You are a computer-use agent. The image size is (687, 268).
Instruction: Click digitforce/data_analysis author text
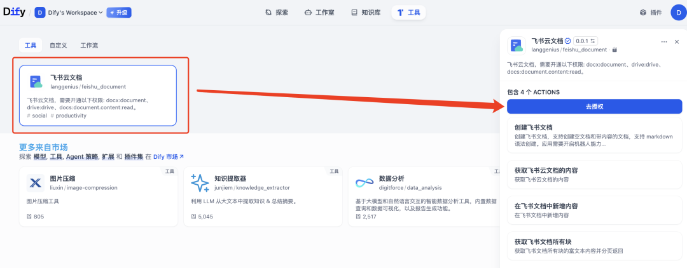click(410, 187)
